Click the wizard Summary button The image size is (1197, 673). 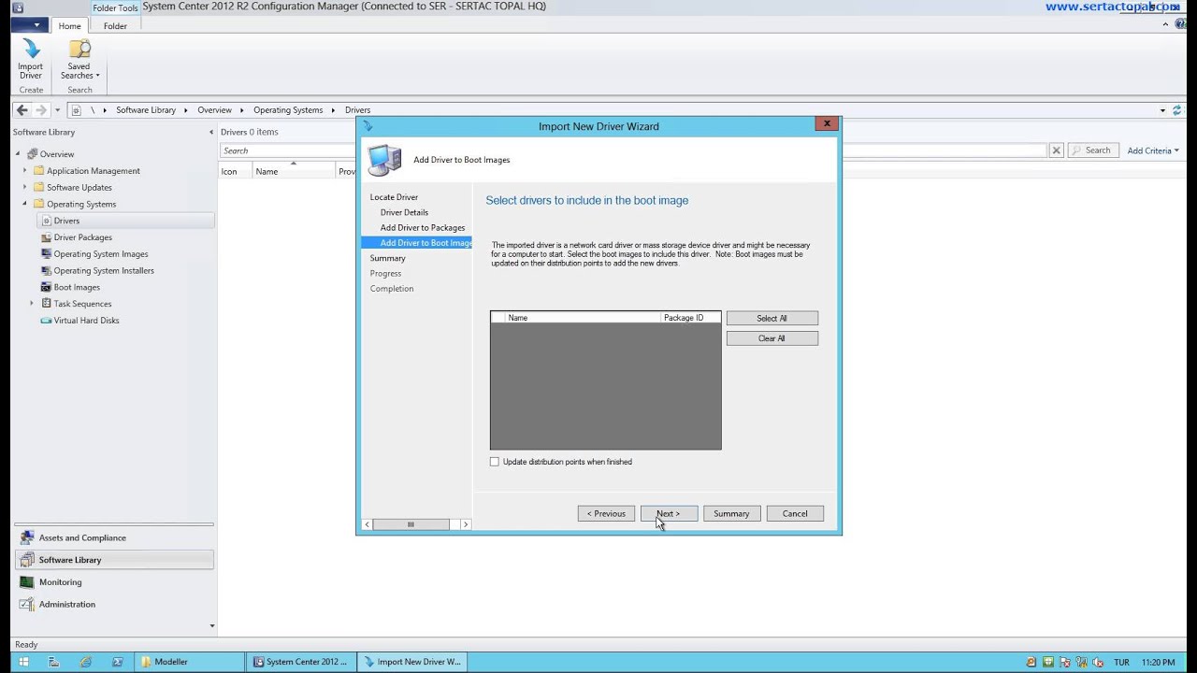tap(731, 514)
